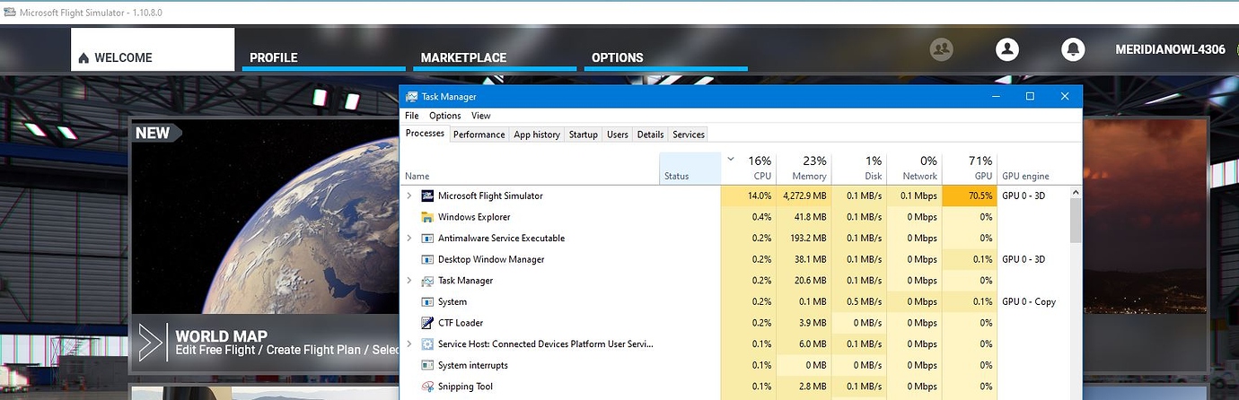The height and width of the screenshot is (400, 1239).
Task: Switch to the Details tab
Action: coord(650,135)
